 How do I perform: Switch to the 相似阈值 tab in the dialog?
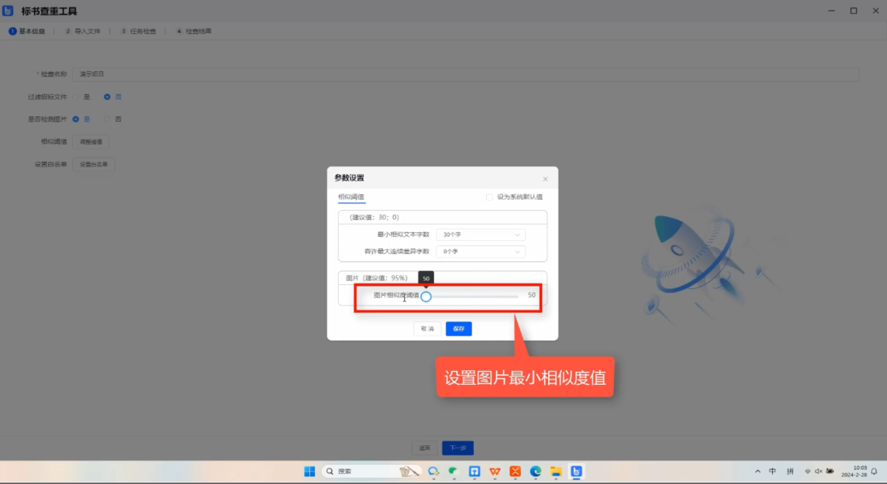click(351, 197)
